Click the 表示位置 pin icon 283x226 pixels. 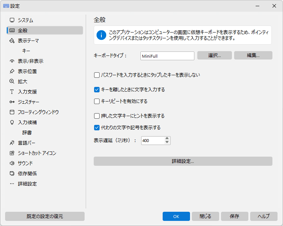(x=12, y=71)
